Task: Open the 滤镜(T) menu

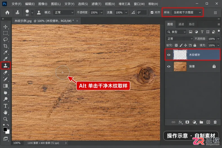Action: click(x=96, y=4)
